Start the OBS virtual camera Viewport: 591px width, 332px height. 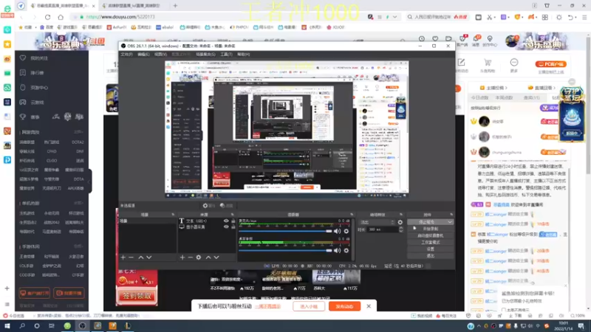430,235
